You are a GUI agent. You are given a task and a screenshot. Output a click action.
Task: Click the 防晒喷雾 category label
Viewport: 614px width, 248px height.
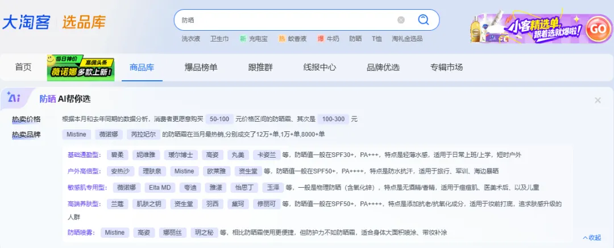(x=81, y=233)
